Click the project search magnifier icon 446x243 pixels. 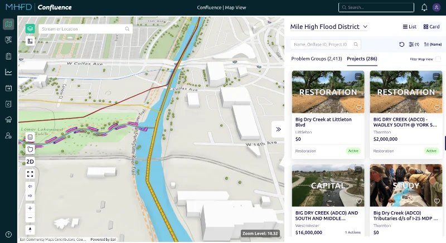(x=356, y=44)
